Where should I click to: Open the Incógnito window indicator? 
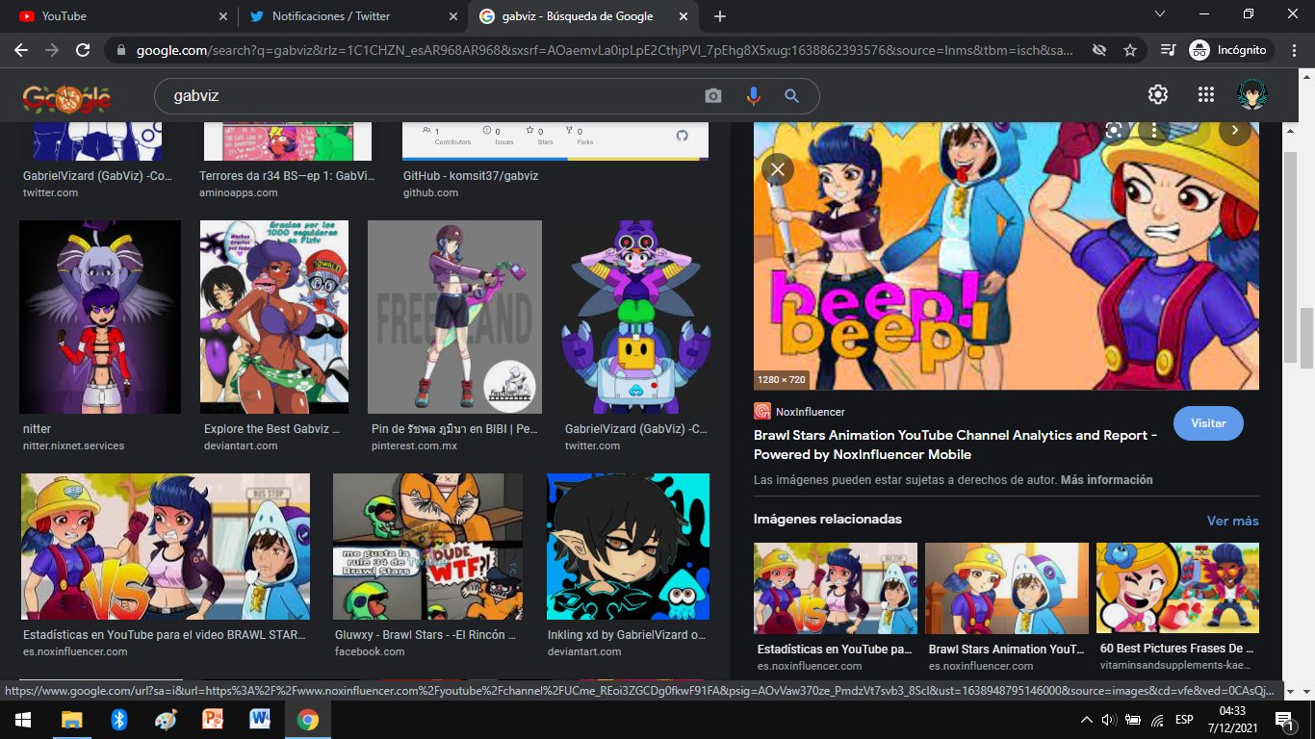pyautogui.click(x=1231, y=50)
